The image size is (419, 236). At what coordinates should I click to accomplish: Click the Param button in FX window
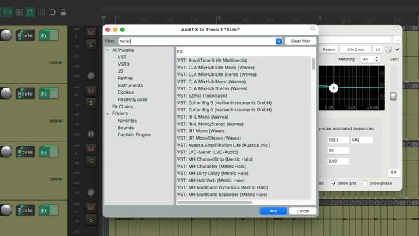329,50
